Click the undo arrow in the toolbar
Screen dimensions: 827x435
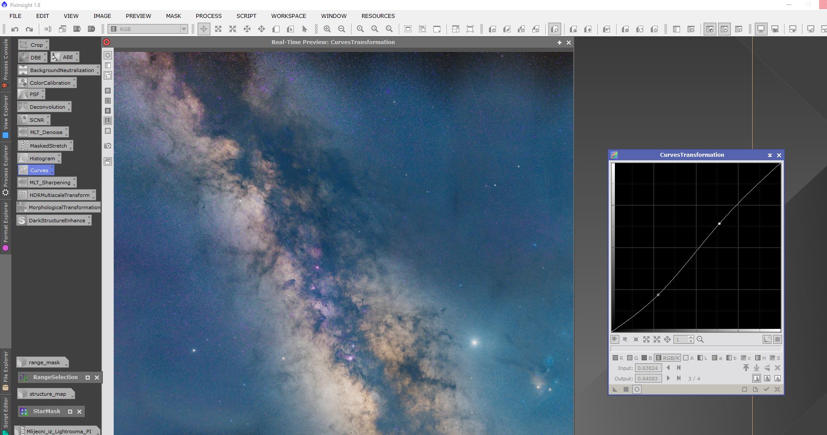(x=15, y=29)
